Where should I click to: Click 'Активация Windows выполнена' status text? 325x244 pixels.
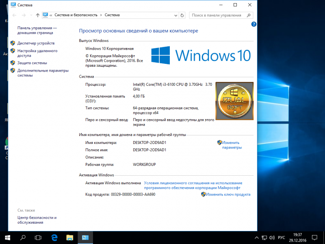click(x=113, y=183)
